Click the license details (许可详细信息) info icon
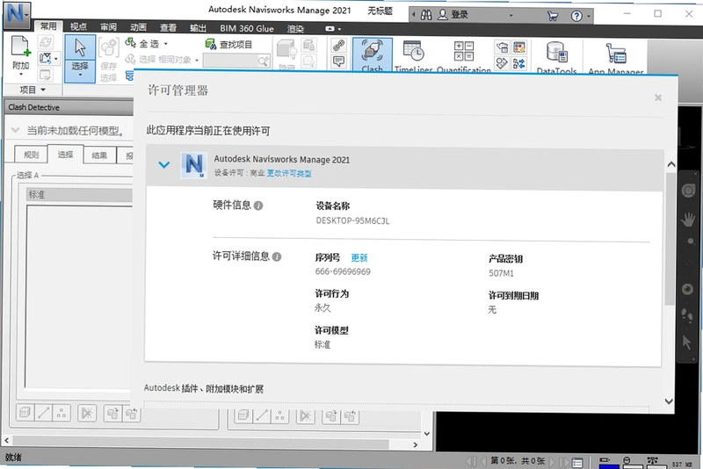Viewport: 703px width, 469px height. (x=277, y=256)
